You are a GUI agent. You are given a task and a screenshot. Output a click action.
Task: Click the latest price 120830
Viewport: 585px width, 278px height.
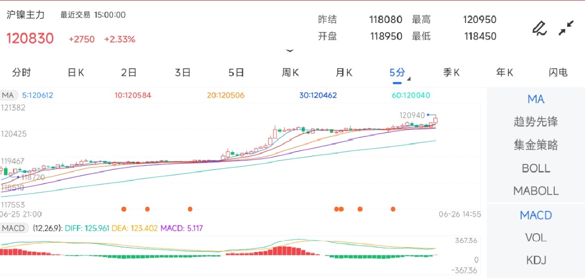tap(30, 39)
